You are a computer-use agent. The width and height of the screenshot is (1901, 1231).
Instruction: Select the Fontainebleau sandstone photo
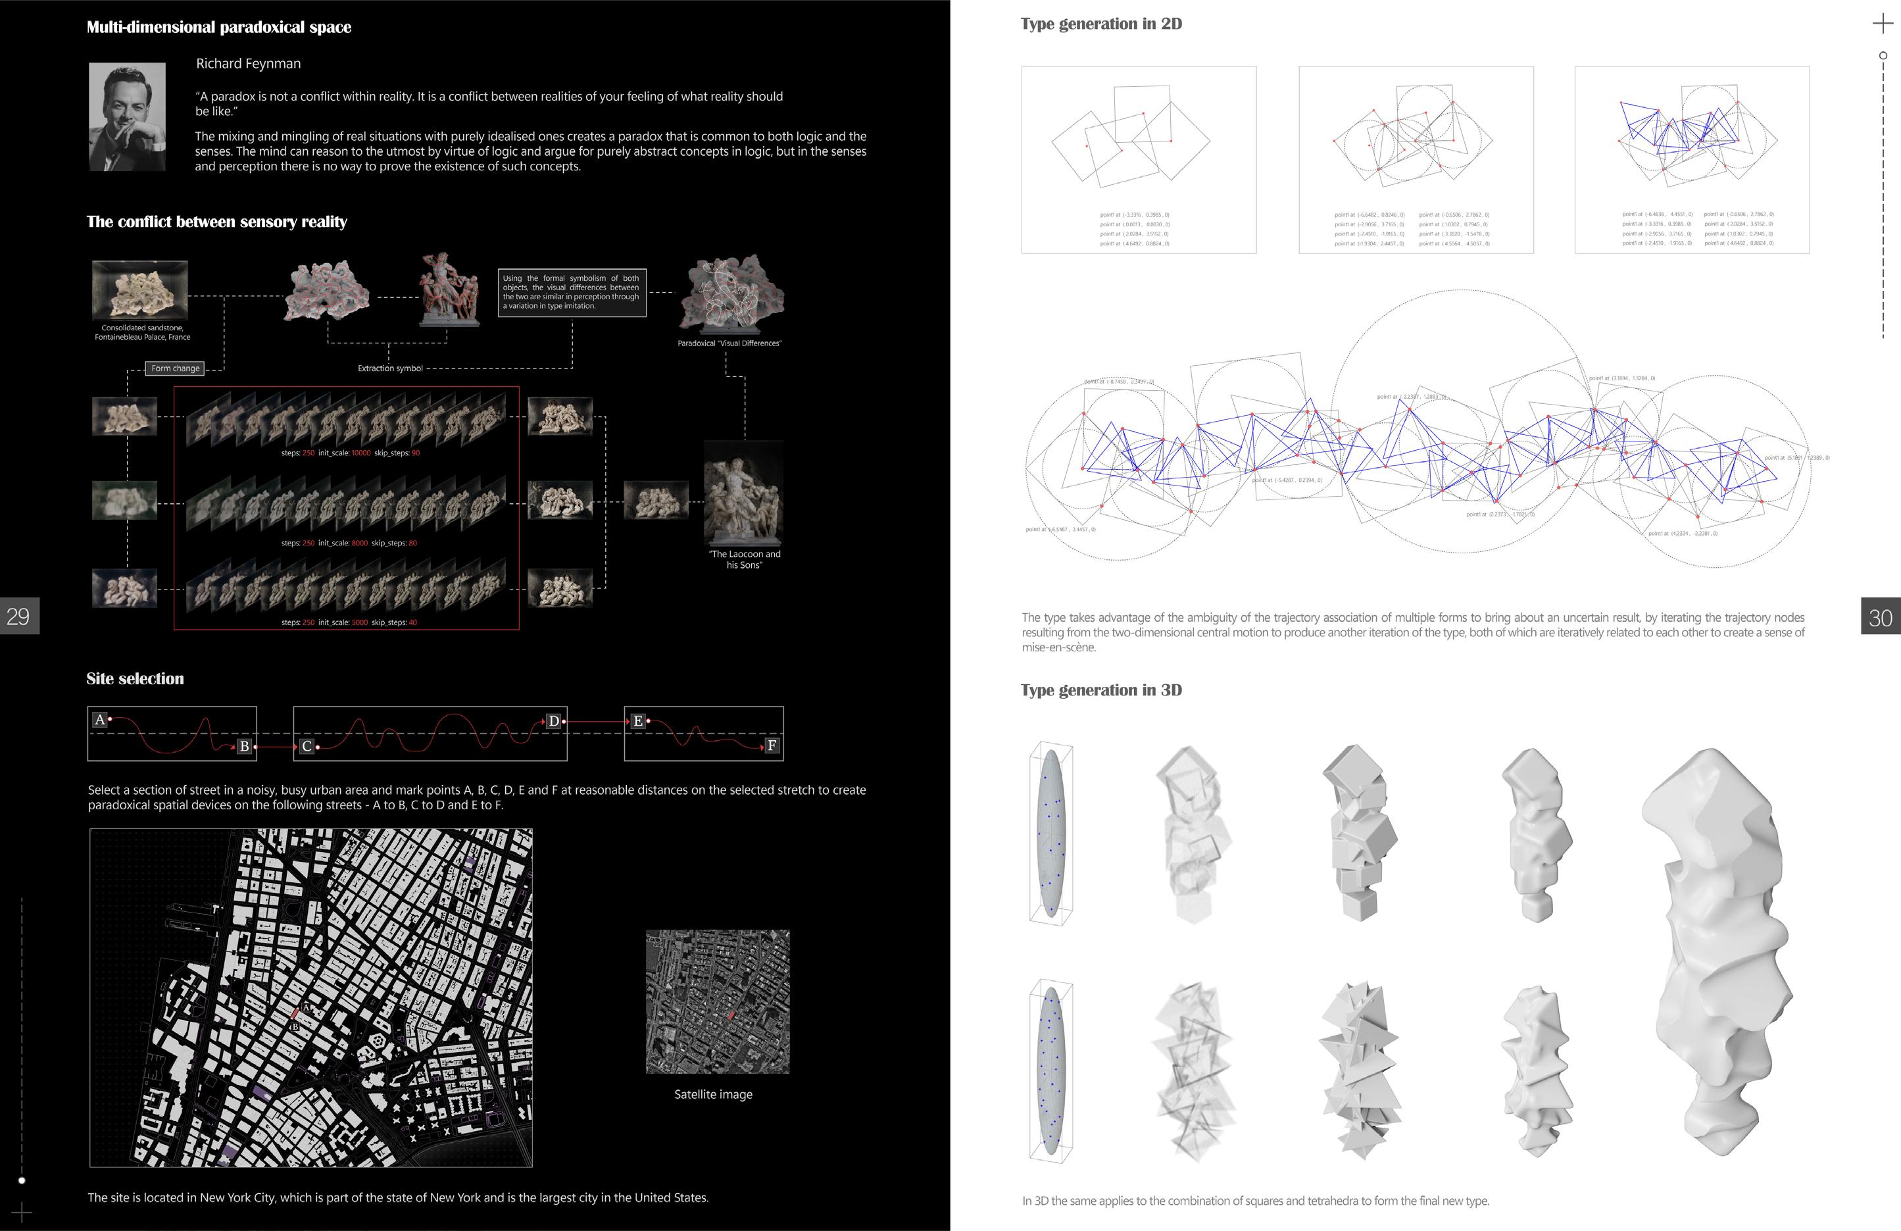139,290
